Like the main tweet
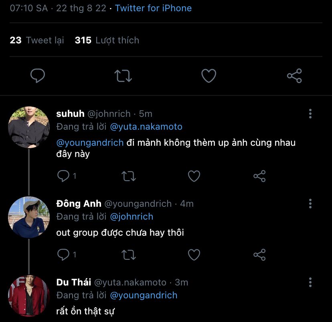This screenshot has width=332, height=322. 209,75
